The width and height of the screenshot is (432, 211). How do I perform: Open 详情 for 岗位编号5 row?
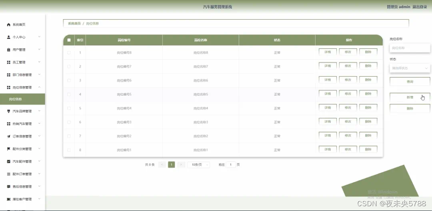[328, 94]
